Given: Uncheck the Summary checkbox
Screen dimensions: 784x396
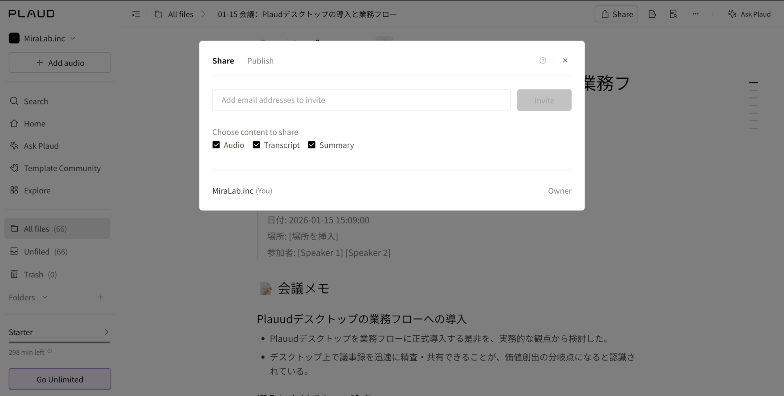Looking at the screenshot, I should click(312, 145).
